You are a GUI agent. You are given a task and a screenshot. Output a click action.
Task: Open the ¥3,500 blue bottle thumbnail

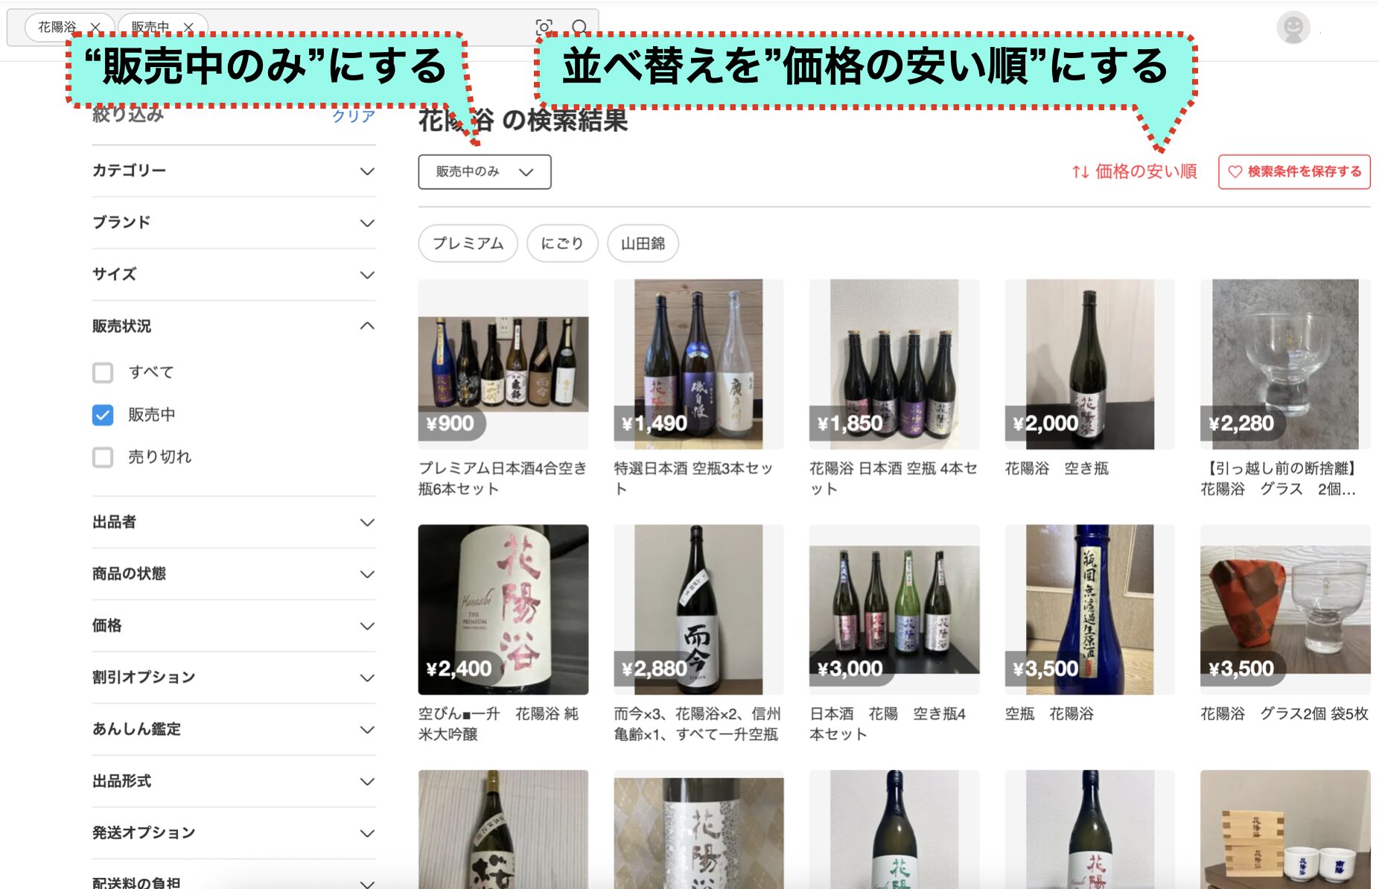(x=1090, y=610)
